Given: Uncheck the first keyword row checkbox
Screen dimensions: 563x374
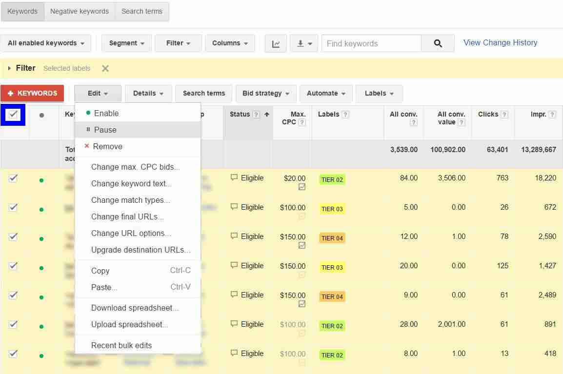Looking at the screenshot, I should [x=13, y=178].
